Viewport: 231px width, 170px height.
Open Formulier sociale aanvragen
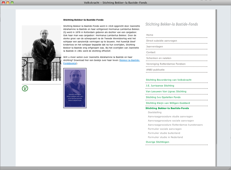click(165, 129)
